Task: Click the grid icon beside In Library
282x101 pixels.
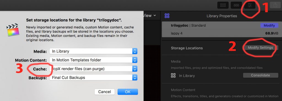Action: click(x=173, y=76)
